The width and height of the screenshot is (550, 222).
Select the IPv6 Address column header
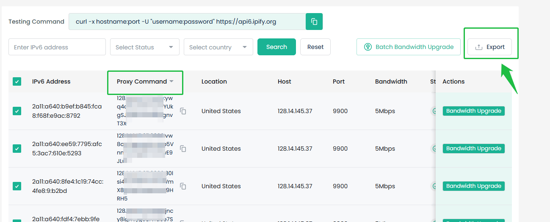click(x=51, y=81)
